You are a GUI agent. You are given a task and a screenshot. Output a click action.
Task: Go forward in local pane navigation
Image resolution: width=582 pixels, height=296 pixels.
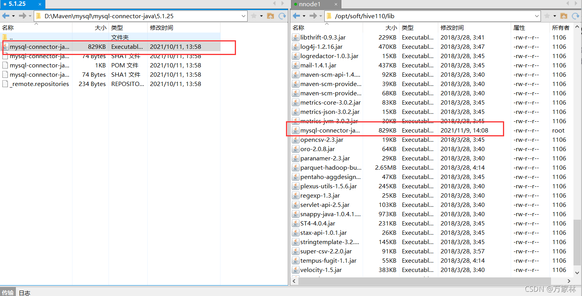click(x=22, y=16)
